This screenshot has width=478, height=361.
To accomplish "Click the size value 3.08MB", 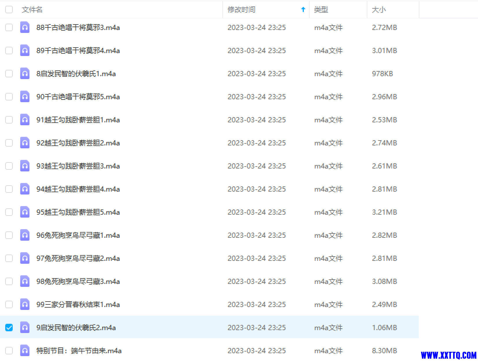I will [384, 281].
